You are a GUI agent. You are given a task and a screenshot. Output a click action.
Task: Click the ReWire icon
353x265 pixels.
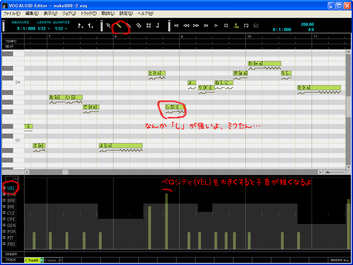point(256,26)
